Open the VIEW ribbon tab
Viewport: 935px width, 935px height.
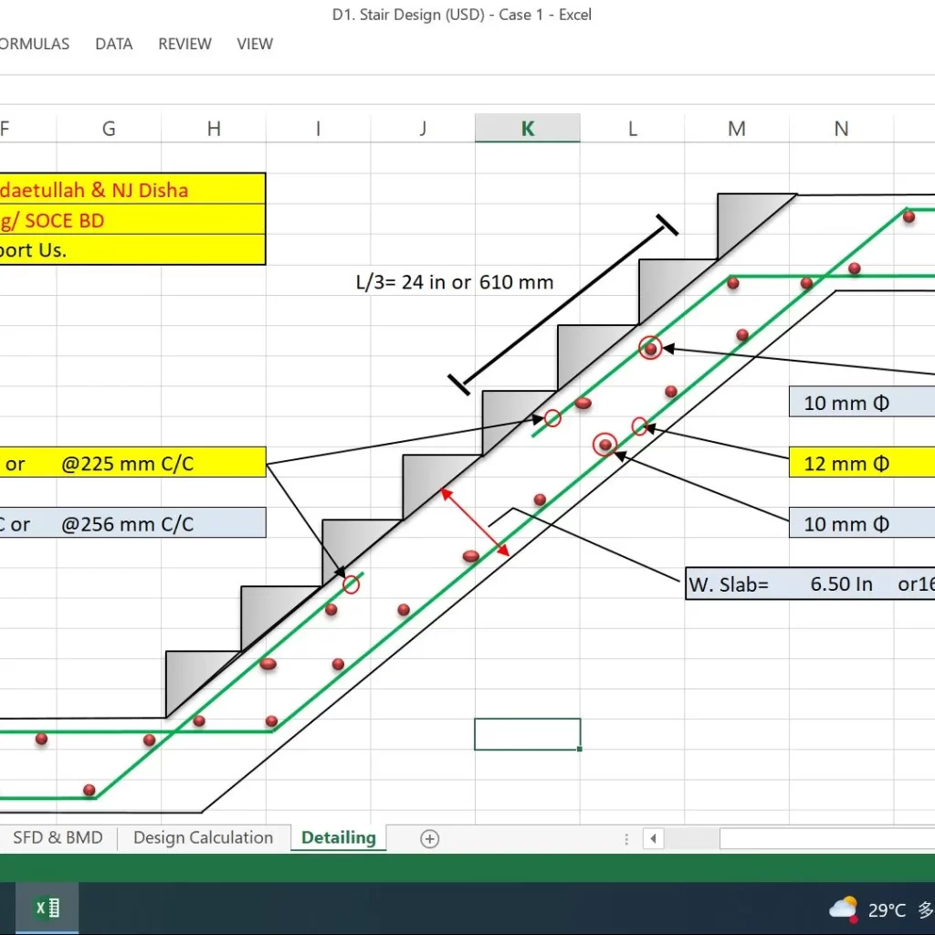[255, 44]
